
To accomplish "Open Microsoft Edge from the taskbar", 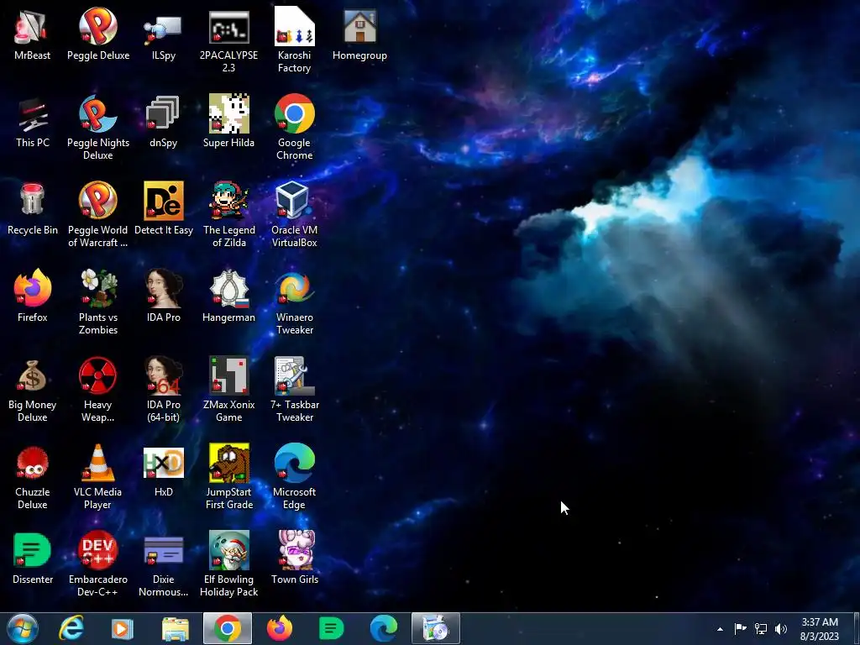I will [x=383, y=628].
